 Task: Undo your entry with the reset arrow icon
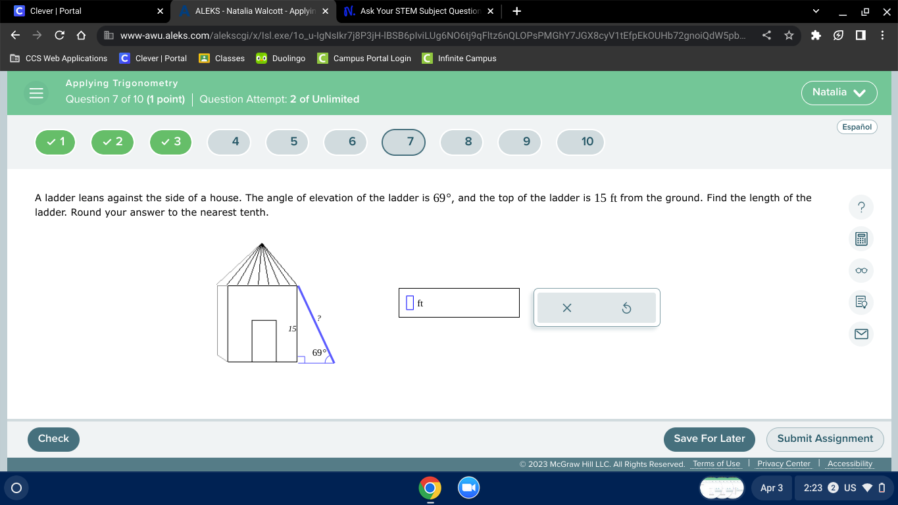click(626, 307)
